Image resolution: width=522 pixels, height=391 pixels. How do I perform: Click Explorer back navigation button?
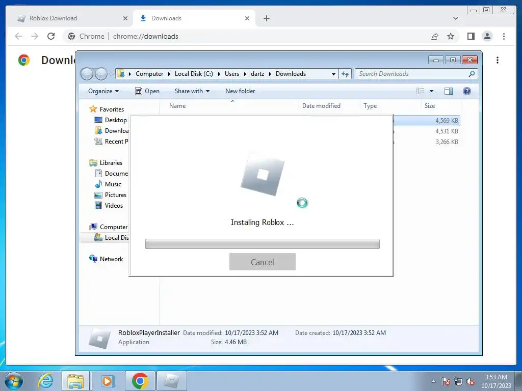(87, 74)
